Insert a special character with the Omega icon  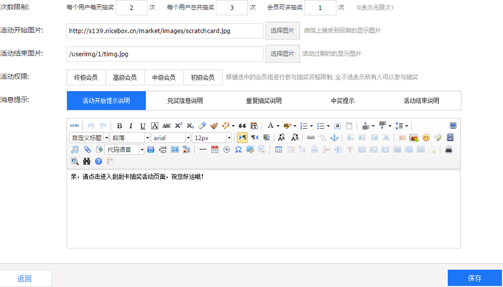(238, 149)
